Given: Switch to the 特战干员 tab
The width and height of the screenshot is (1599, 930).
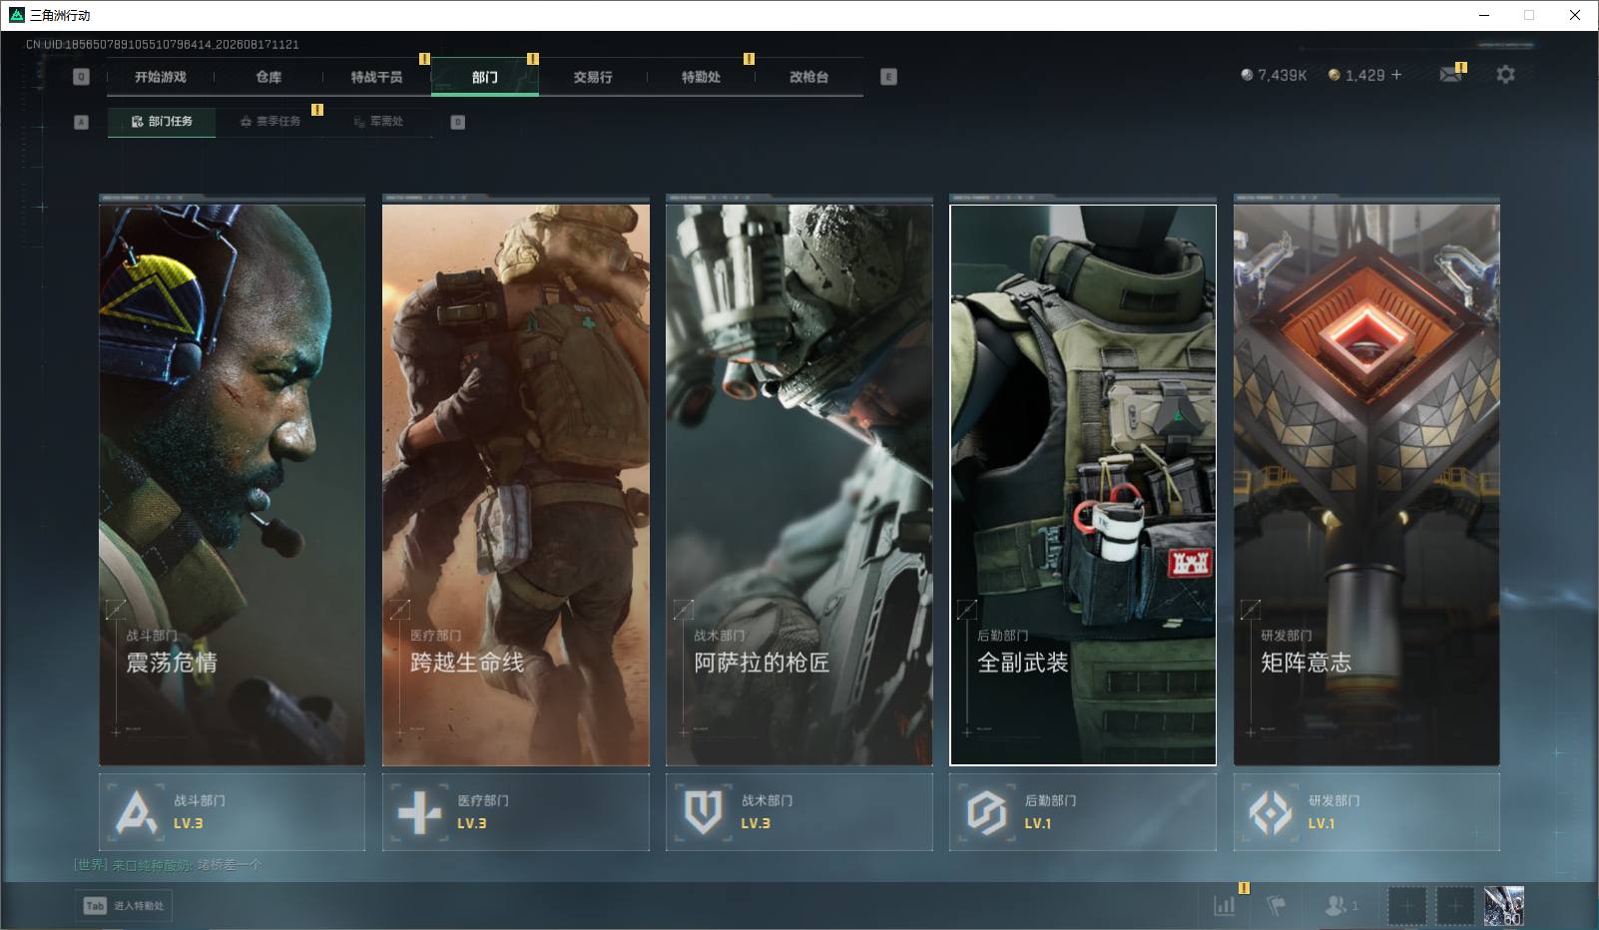Looking at the screenshot, I should [x=376, y=77].
